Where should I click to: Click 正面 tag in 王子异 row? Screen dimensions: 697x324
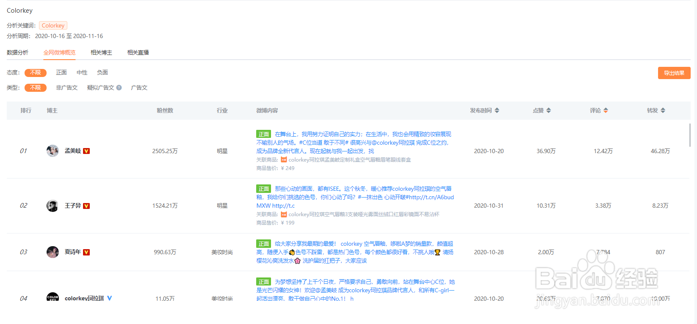tap(264, 189)
